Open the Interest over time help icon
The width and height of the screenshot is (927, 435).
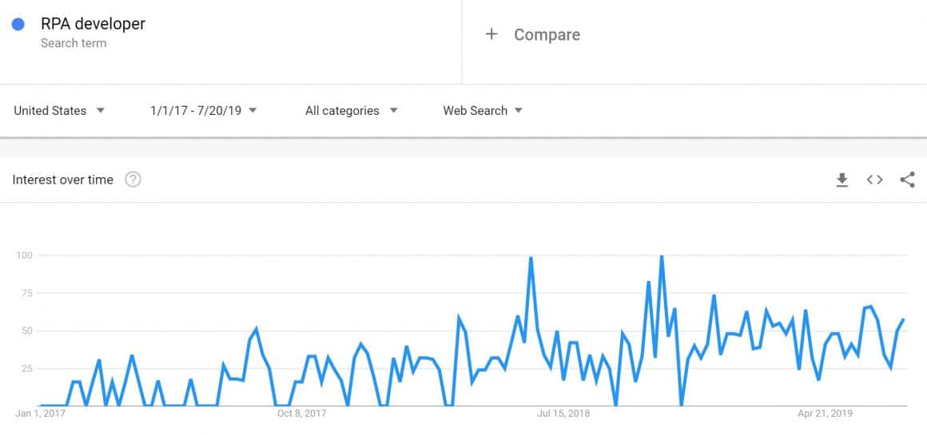133,180
